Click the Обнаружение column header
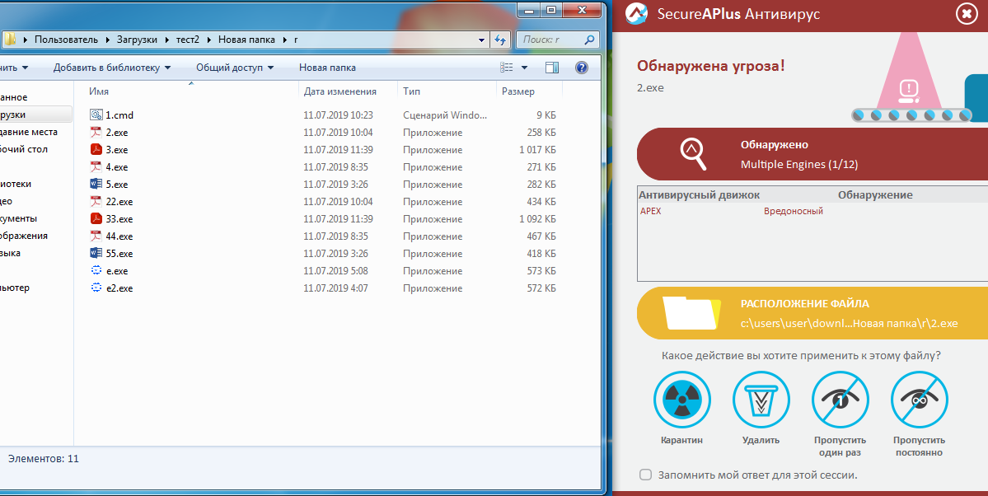The image size is (988, 496). pyautogui.click(x=874, y=194)
